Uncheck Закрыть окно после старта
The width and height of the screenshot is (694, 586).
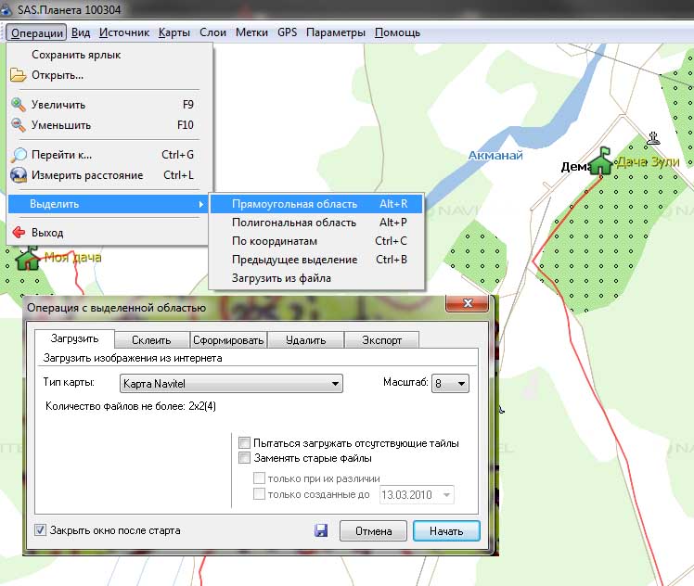tap(40, 530)
